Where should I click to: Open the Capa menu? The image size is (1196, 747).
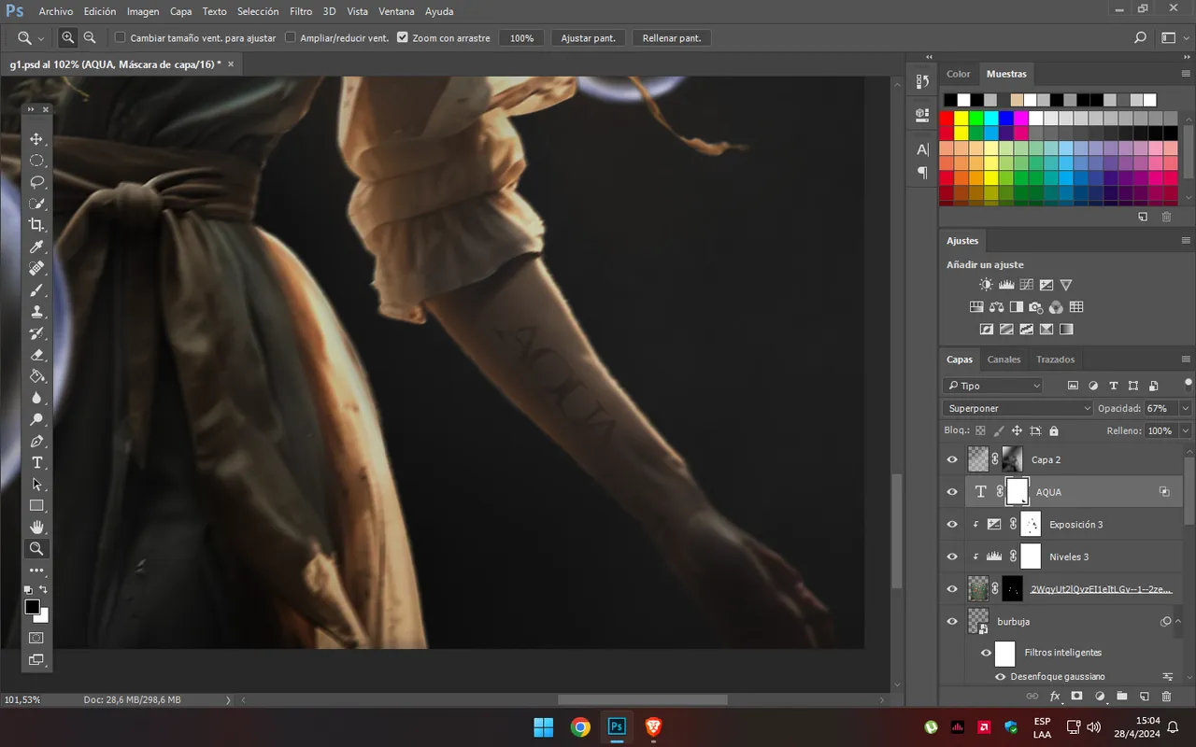coord(181,11)
